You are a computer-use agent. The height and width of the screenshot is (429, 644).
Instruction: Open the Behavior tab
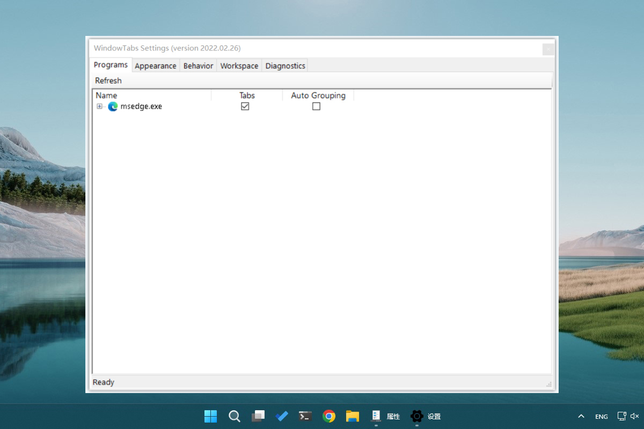click(x=198, y=66)
